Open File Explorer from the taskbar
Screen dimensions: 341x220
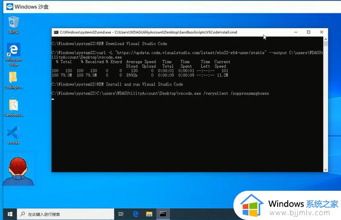pos(149,214)
